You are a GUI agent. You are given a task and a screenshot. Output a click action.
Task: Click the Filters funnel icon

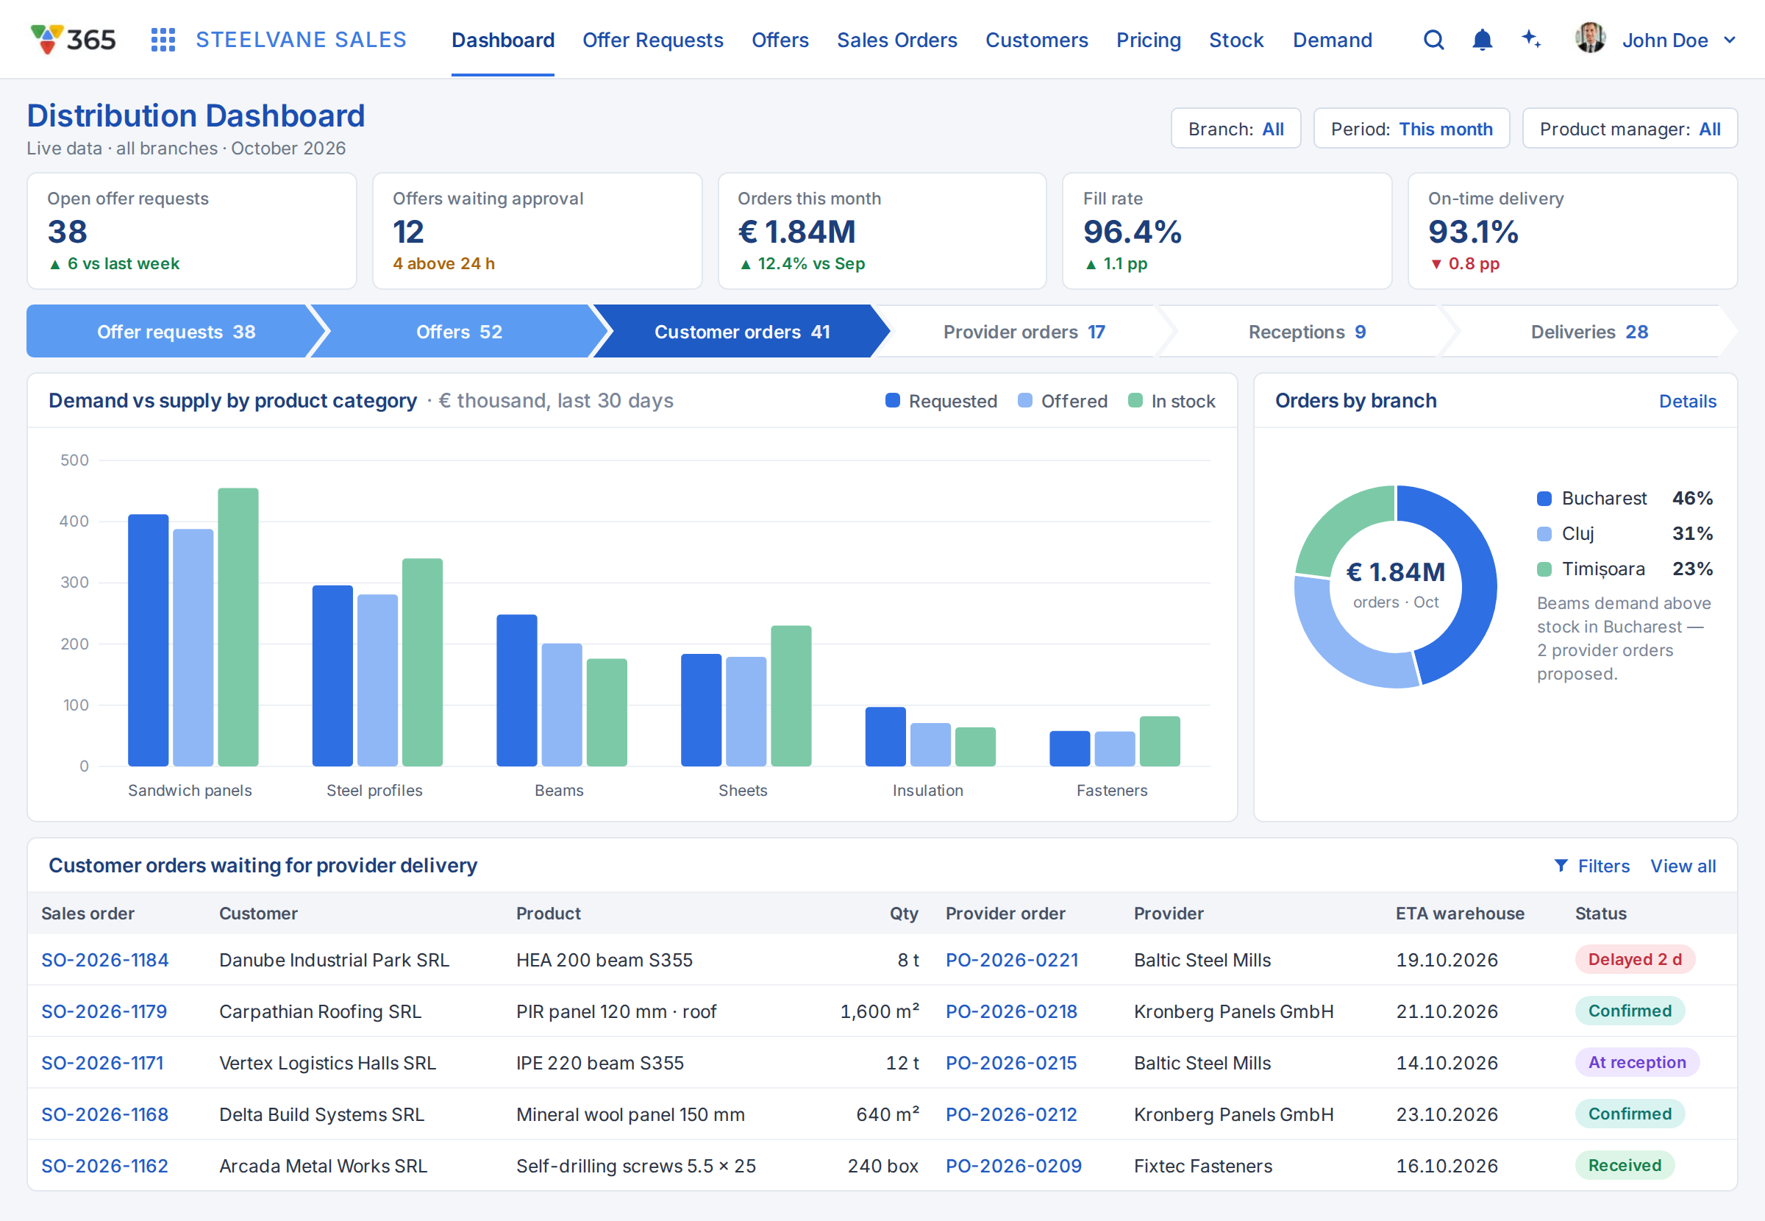1561,865
